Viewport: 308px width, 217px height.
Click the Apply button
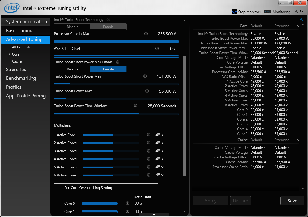(x=211, y=201)
